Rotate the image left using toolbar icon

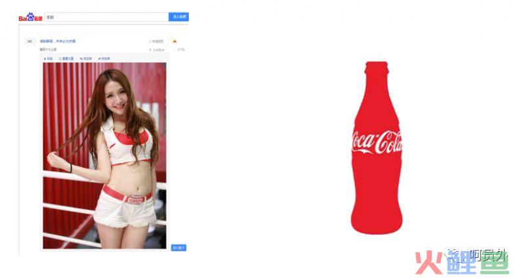[x=86, y=58]
